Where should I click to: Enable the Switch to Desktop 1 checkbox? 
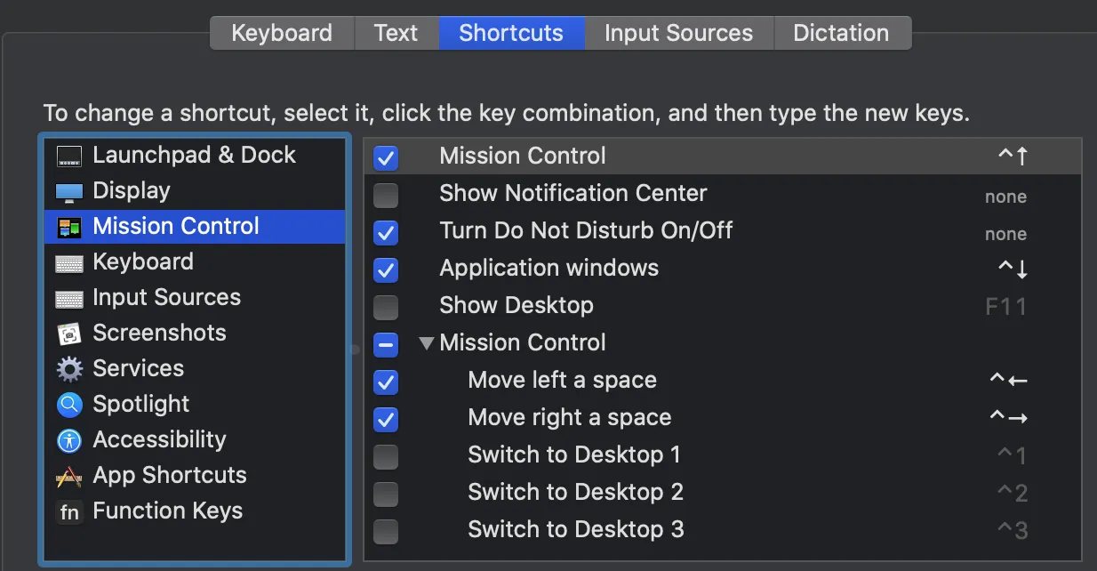386,456
